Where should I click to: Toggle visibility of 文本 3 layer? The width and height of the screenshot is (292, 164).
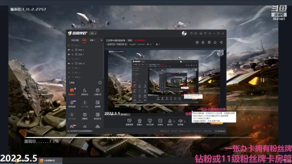tap(69, 50)
